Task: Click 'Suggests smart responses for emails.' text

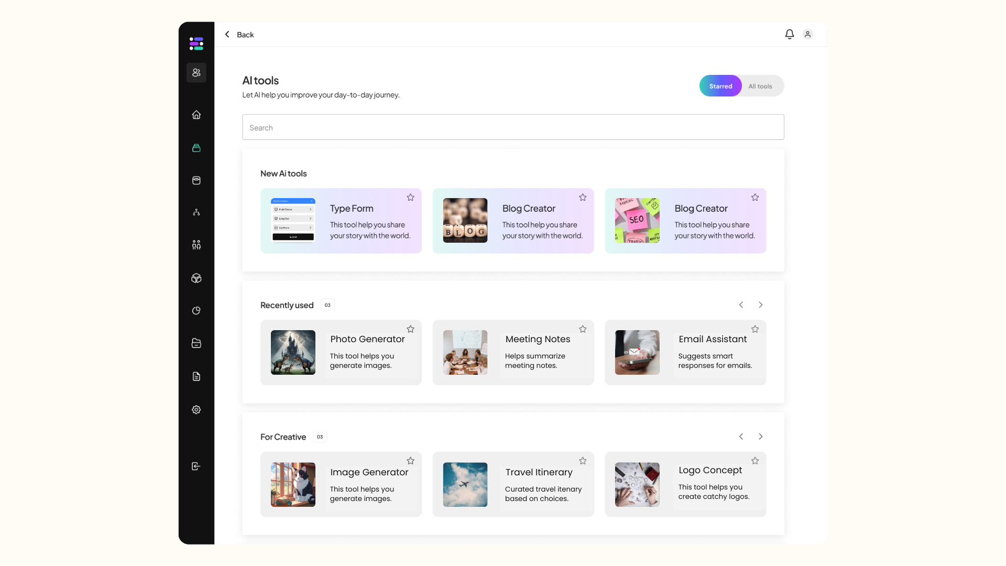Action: pos(715,361)
